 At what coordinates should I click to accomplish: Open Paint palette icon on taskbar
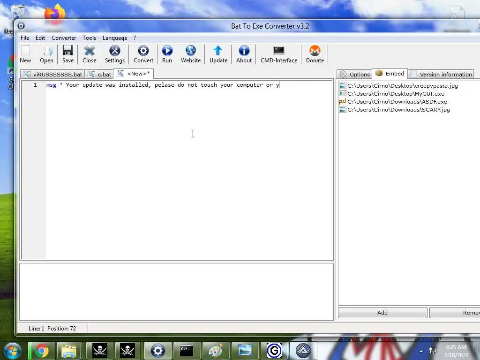[216, 351]
